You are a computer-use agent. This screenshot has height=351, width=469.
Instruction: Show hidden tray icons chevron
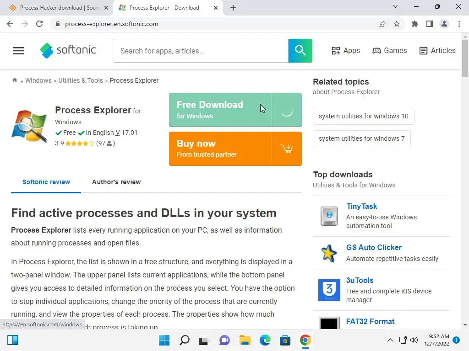(390, 340)
